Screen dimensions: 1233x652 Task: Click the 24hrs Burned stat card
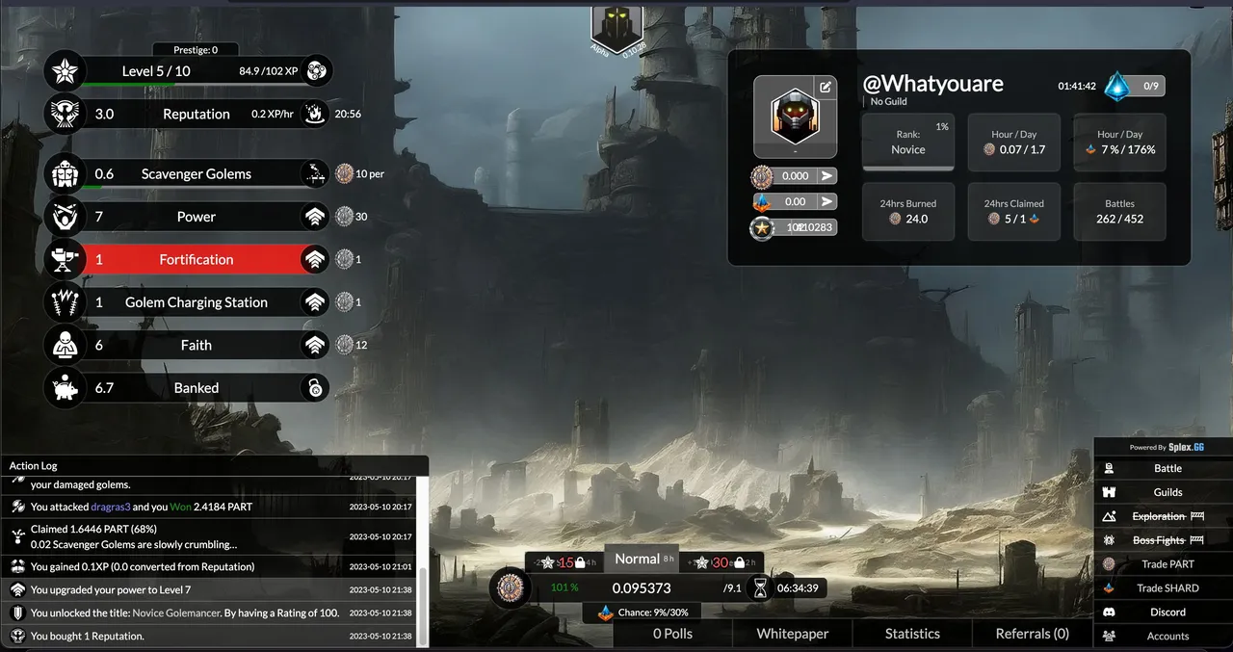coord(908,211)
